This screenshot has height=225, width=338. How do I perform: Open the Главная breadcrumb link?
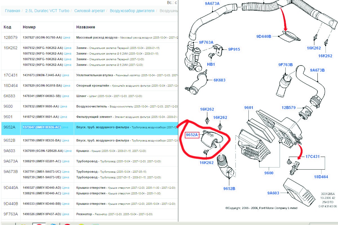pos(12,11)
